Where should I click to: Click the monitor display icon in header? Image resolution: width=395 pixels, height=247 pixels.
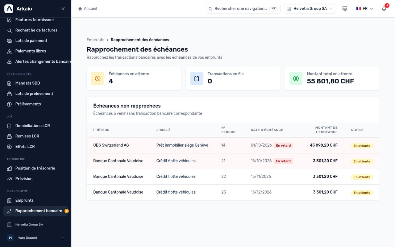(345, 9)
